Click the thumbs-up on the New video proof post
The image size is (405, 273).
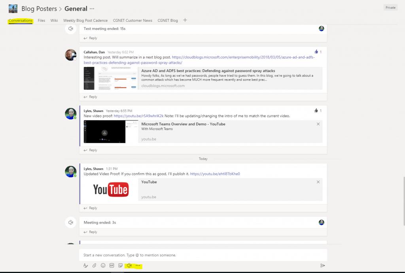tap(316, 110)
